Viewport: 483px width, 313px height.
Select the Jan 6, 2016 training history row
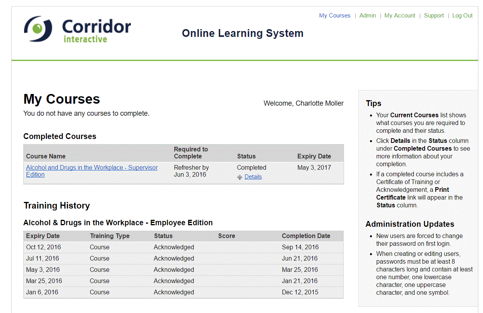pyautogui.click(x=183, y=292)
